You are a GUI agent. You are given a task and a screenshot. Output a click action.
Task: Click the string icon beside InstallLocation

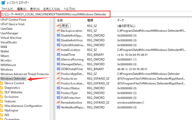(58, 50)
